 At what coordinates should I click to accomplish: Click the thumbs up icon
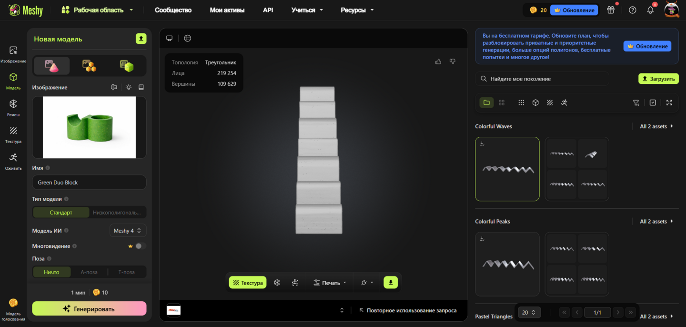pyautogui.click(x=438, y=61)
